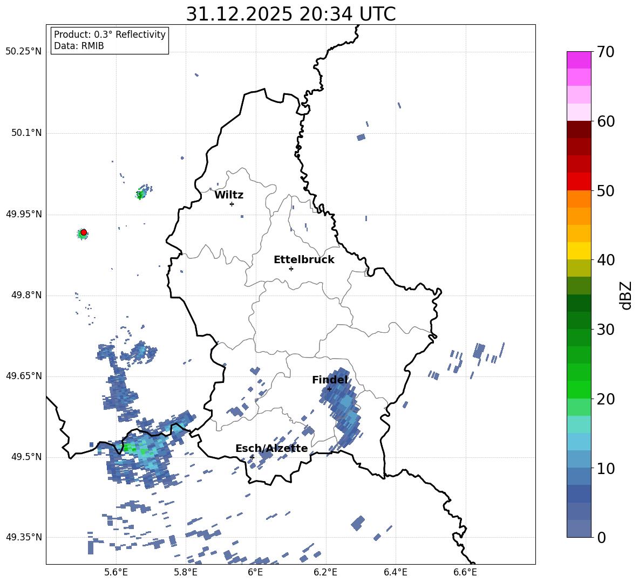Click the Findel city label

[x=330, y=380]
